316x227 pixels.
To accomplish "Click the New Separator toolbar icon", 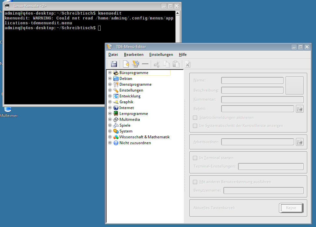I will point(145,64).
